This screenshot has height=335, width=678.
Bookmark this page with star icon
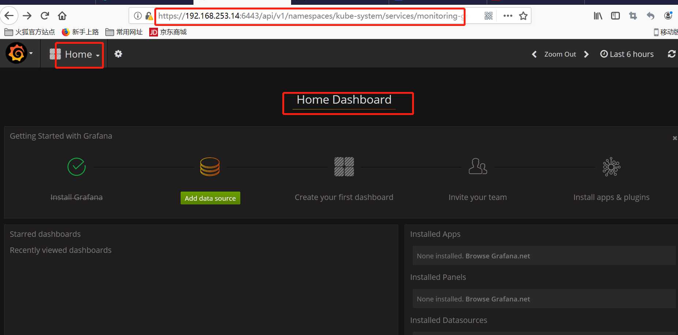point(523,16)
